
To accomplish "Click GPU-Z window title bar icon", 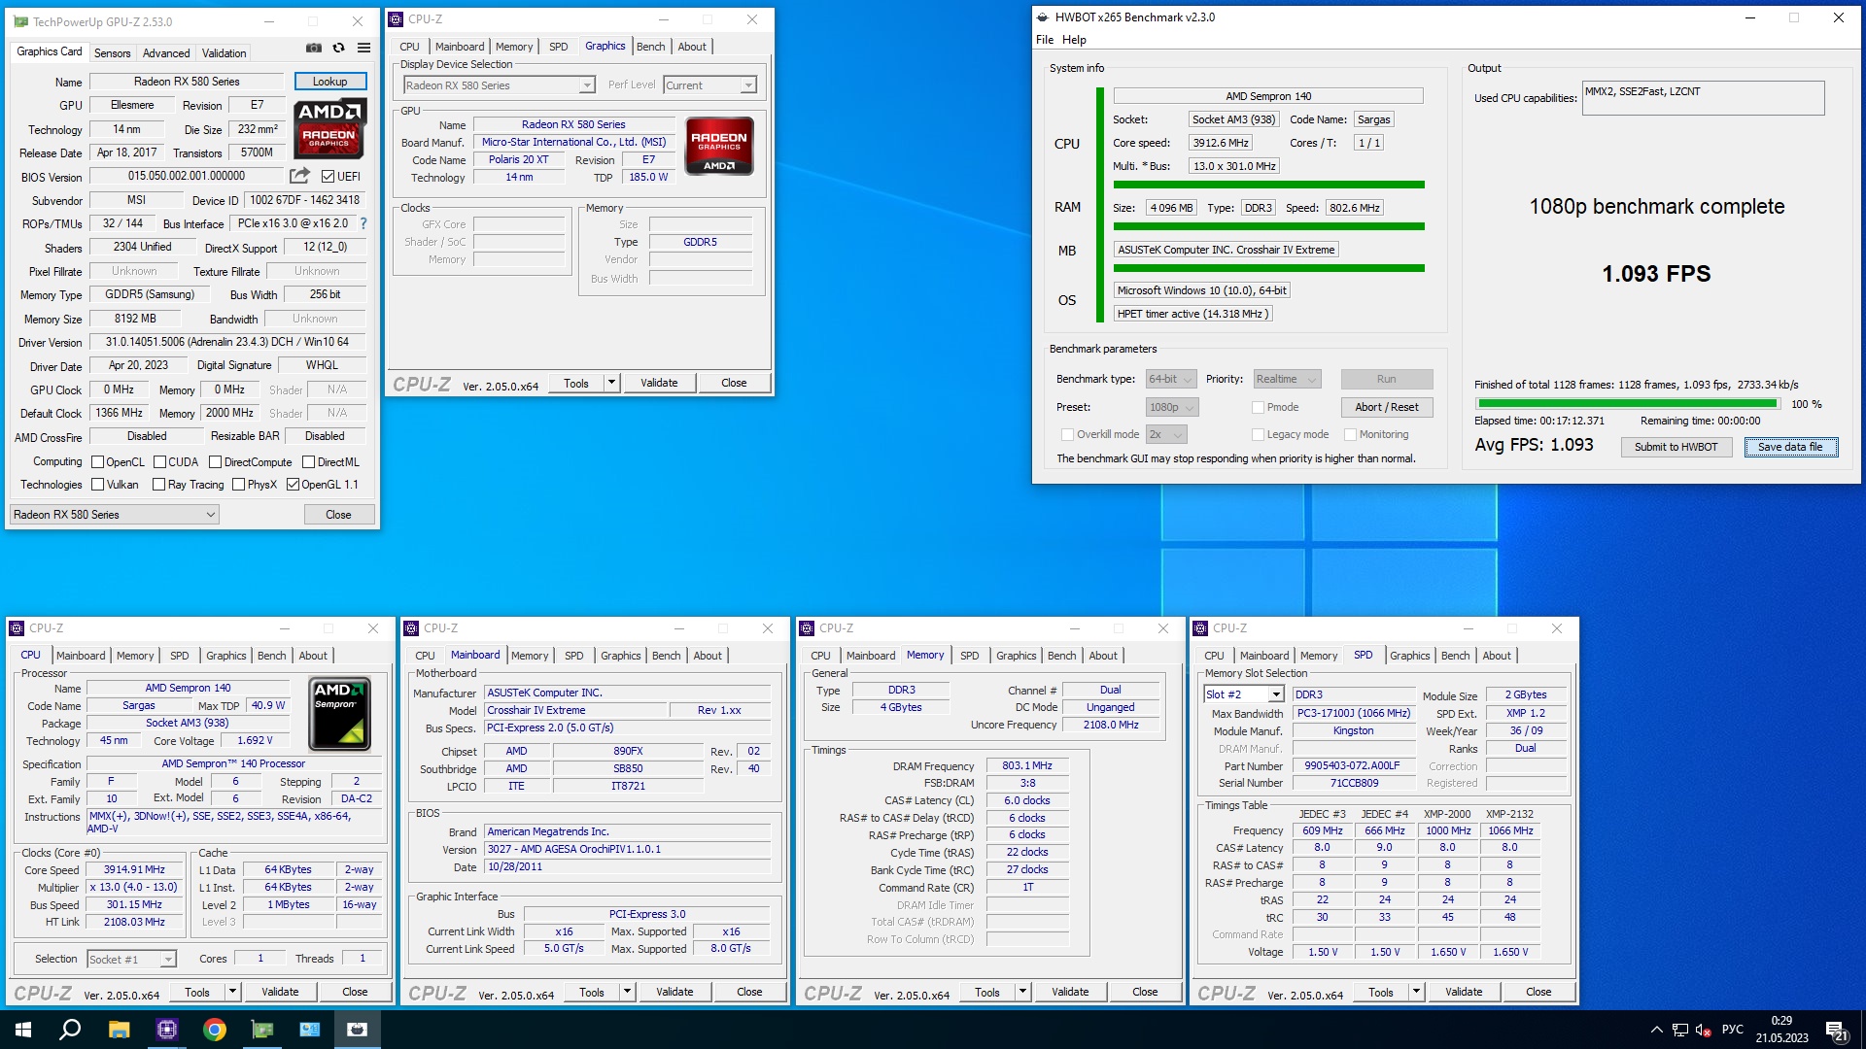I will 20,21.
